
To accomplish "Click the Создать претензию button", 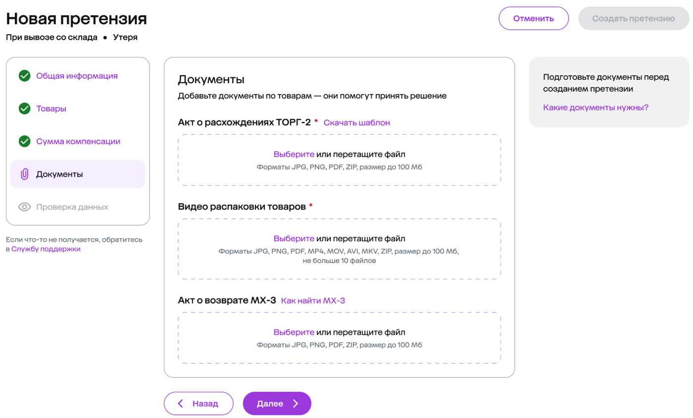I will click(634, 18).
